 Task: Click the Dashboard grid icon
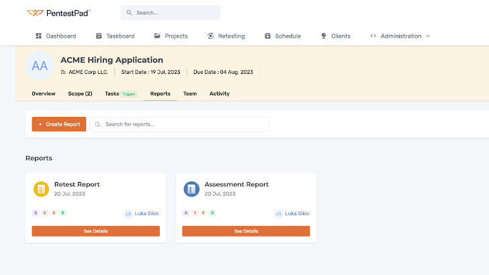click(38, 36)
